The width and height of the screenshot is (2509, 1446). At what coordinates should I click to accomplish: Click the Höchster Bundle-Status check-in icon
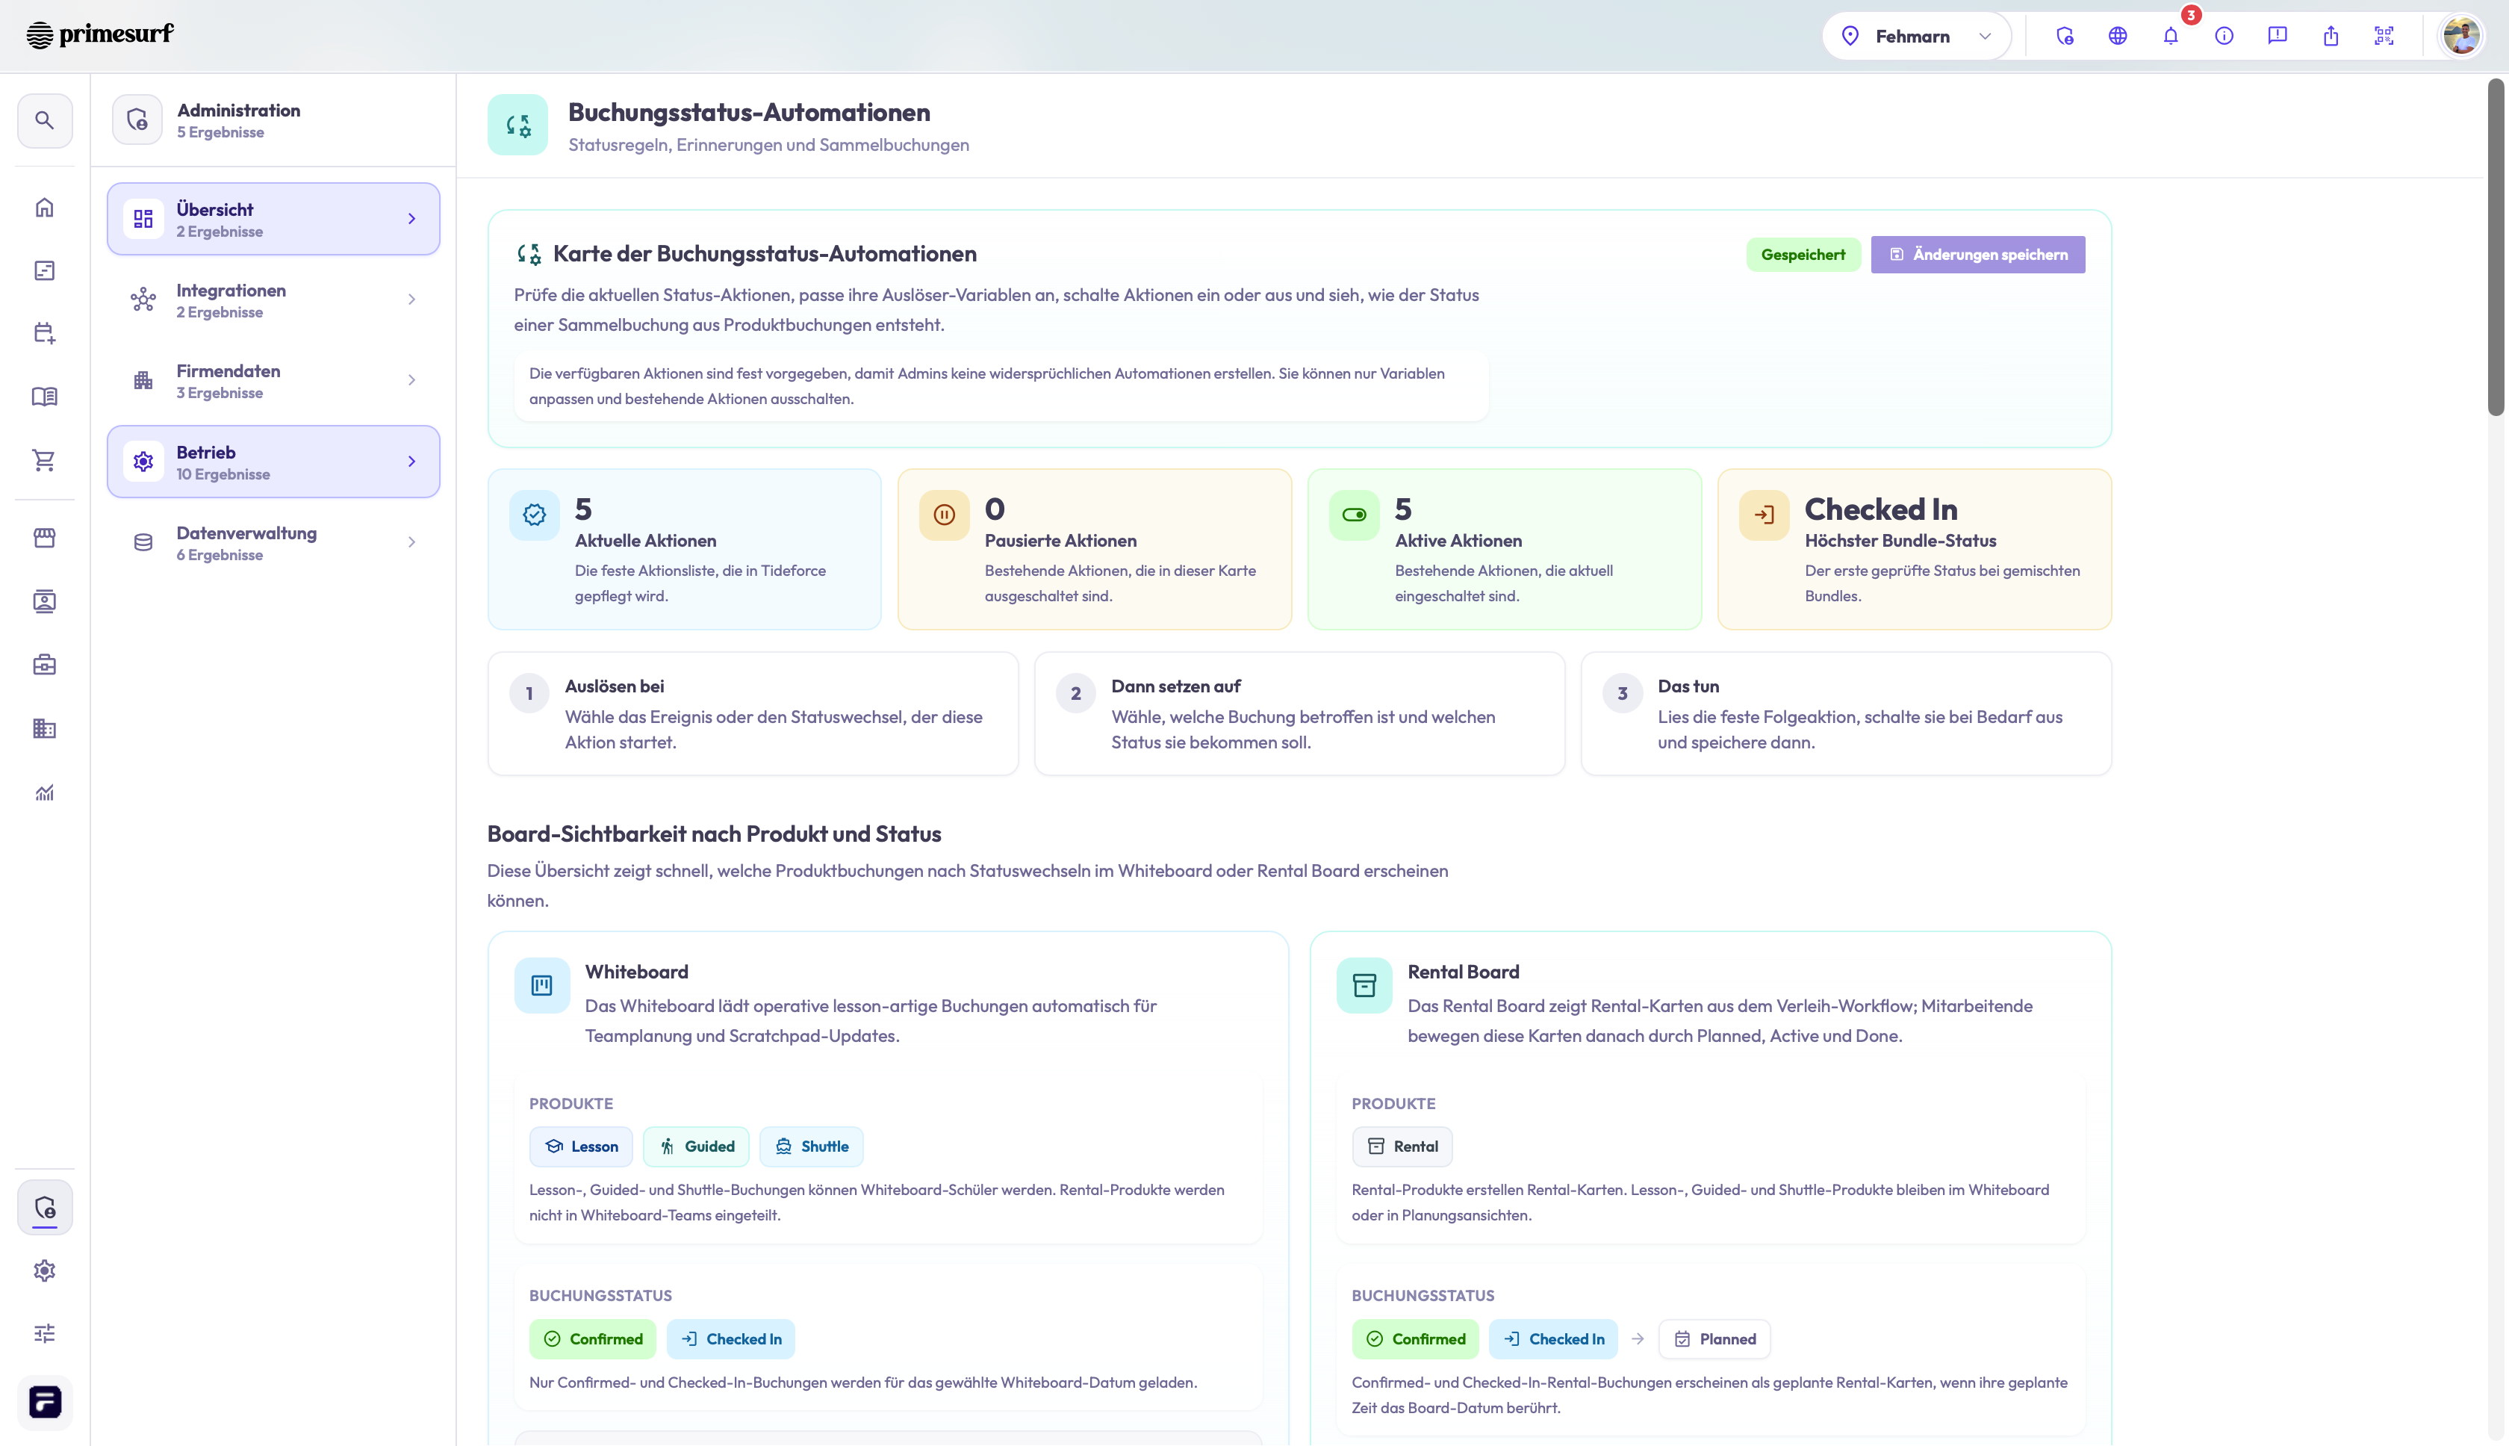pyautogui.click(x=1765, y=515)
